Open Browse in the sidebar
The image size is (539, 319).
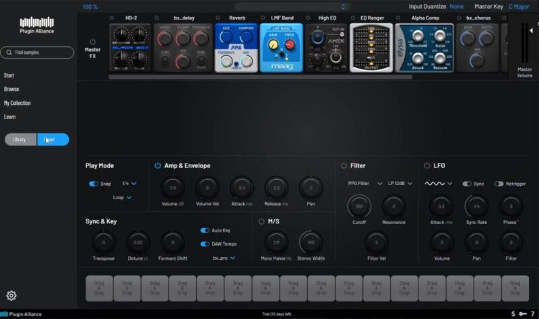11,89
